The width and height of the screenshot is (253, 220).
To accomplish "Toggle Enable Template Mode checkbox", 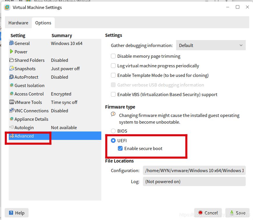I will click(x=113, y=75).
